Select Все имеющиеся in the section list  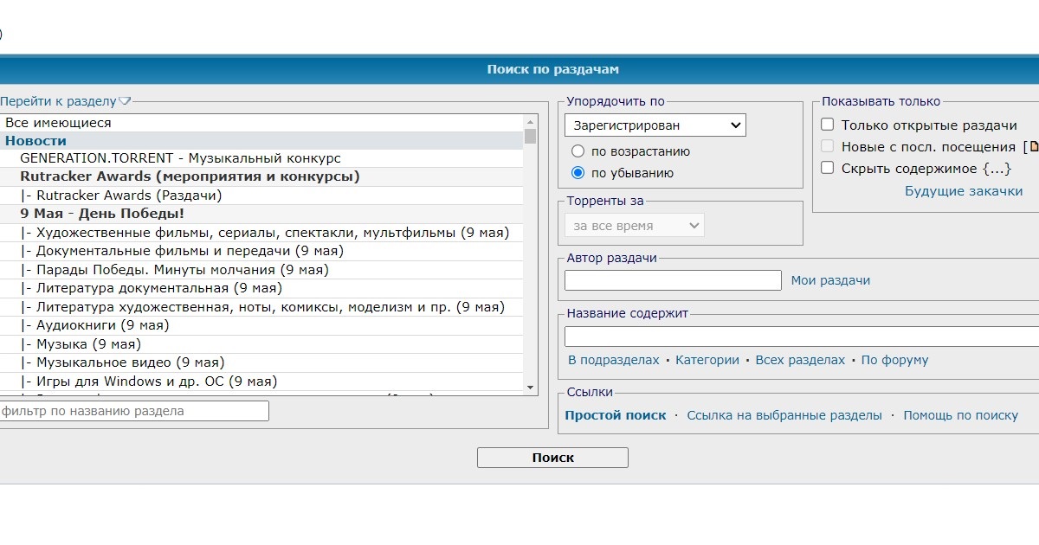(58, 123)
